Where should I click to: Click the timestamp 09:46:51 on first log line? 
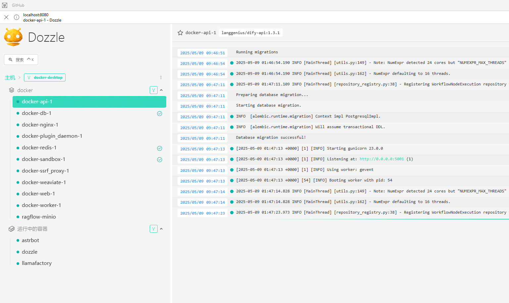pyautogui.click(x=202, y=53)
